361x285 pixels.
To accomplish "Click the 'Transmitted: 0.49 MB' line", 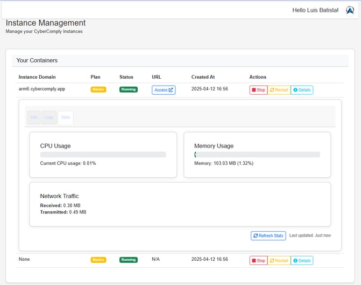I will coord(63,212).
